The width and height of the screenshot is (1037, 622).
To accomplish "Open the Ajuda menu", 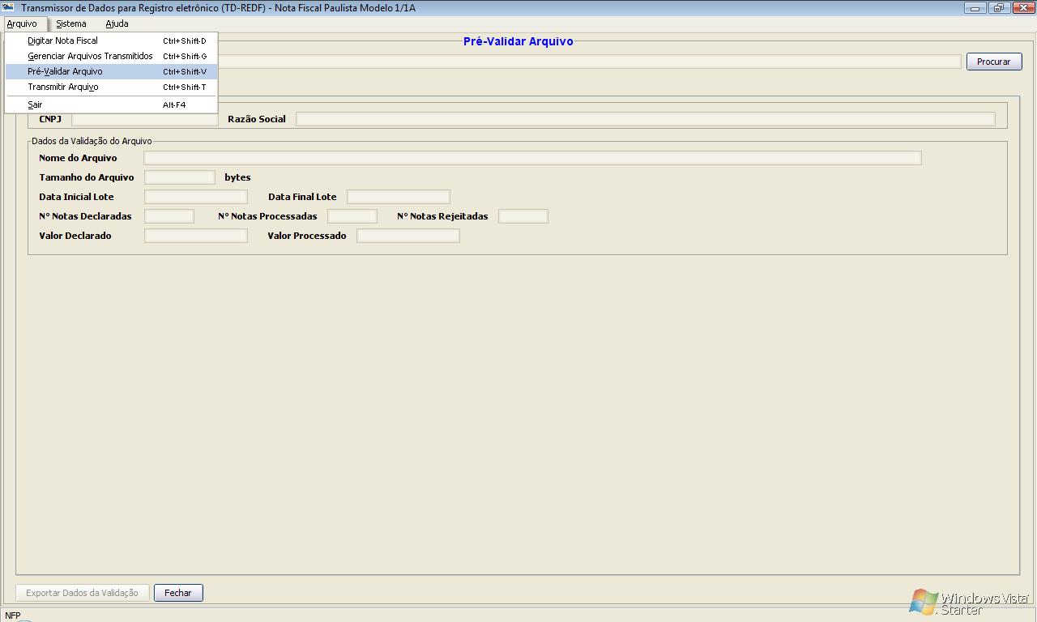I will coord(117,23).
